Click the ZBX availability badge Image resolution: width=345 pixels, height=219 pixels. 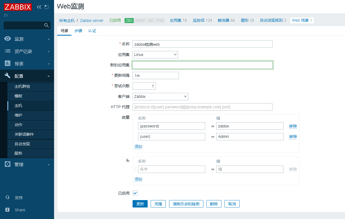point(129,20)
